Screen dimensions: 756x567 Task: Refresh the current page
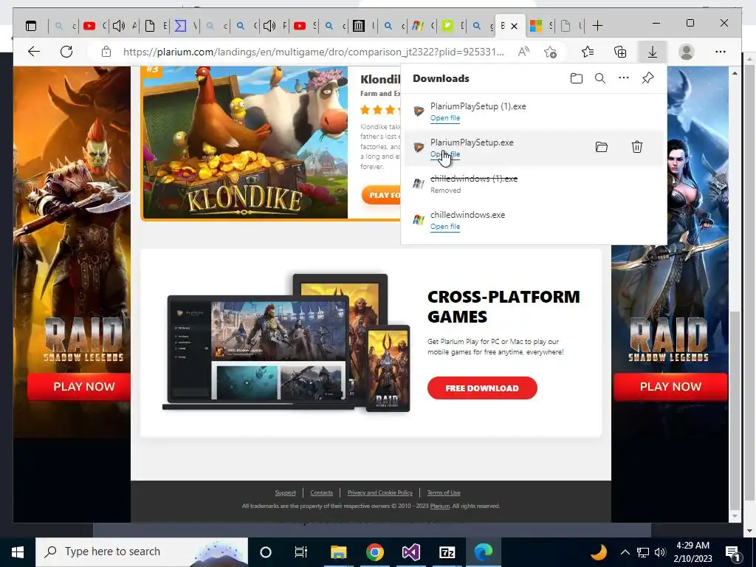[66, 52]
